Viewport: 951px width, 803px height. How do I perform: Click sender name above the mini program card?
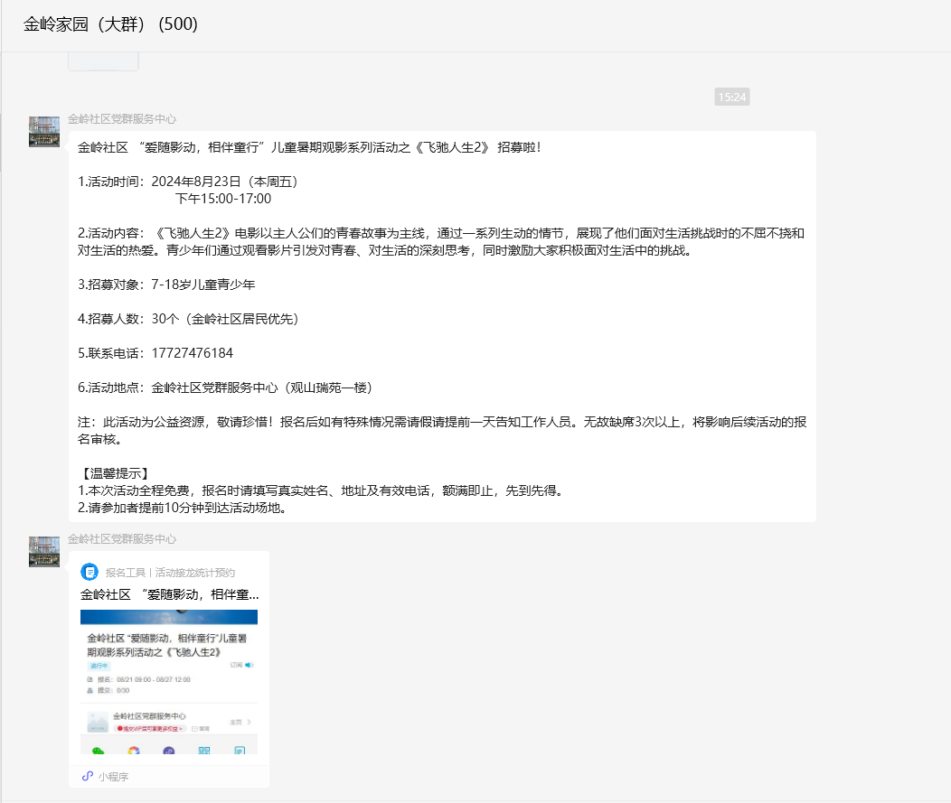click(x=122, y=538)
